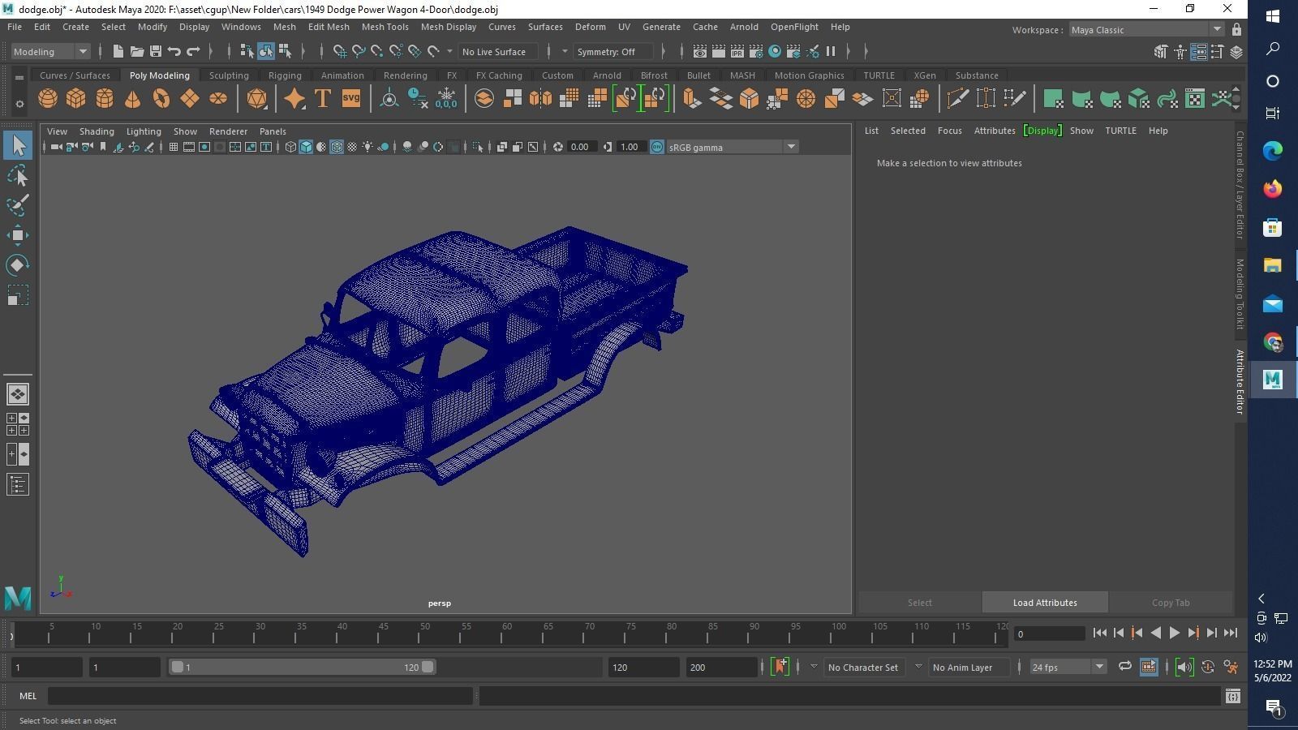Image resolution: width=1298 pixels, height=730 pixels.
Task: Toggle color management view transform
Action: tap(657, 147)
